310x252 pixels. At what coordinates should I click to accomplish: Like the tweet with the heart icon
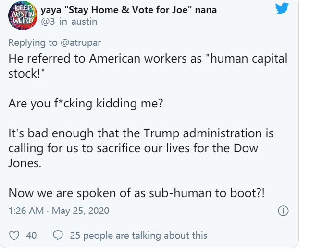pyautogui.click(x=15, y=235)
